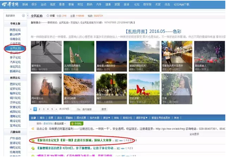The height and width of the screenshot is (157, 226).
Task: Select the 全部 filter tab
Action: coord(33,118)
